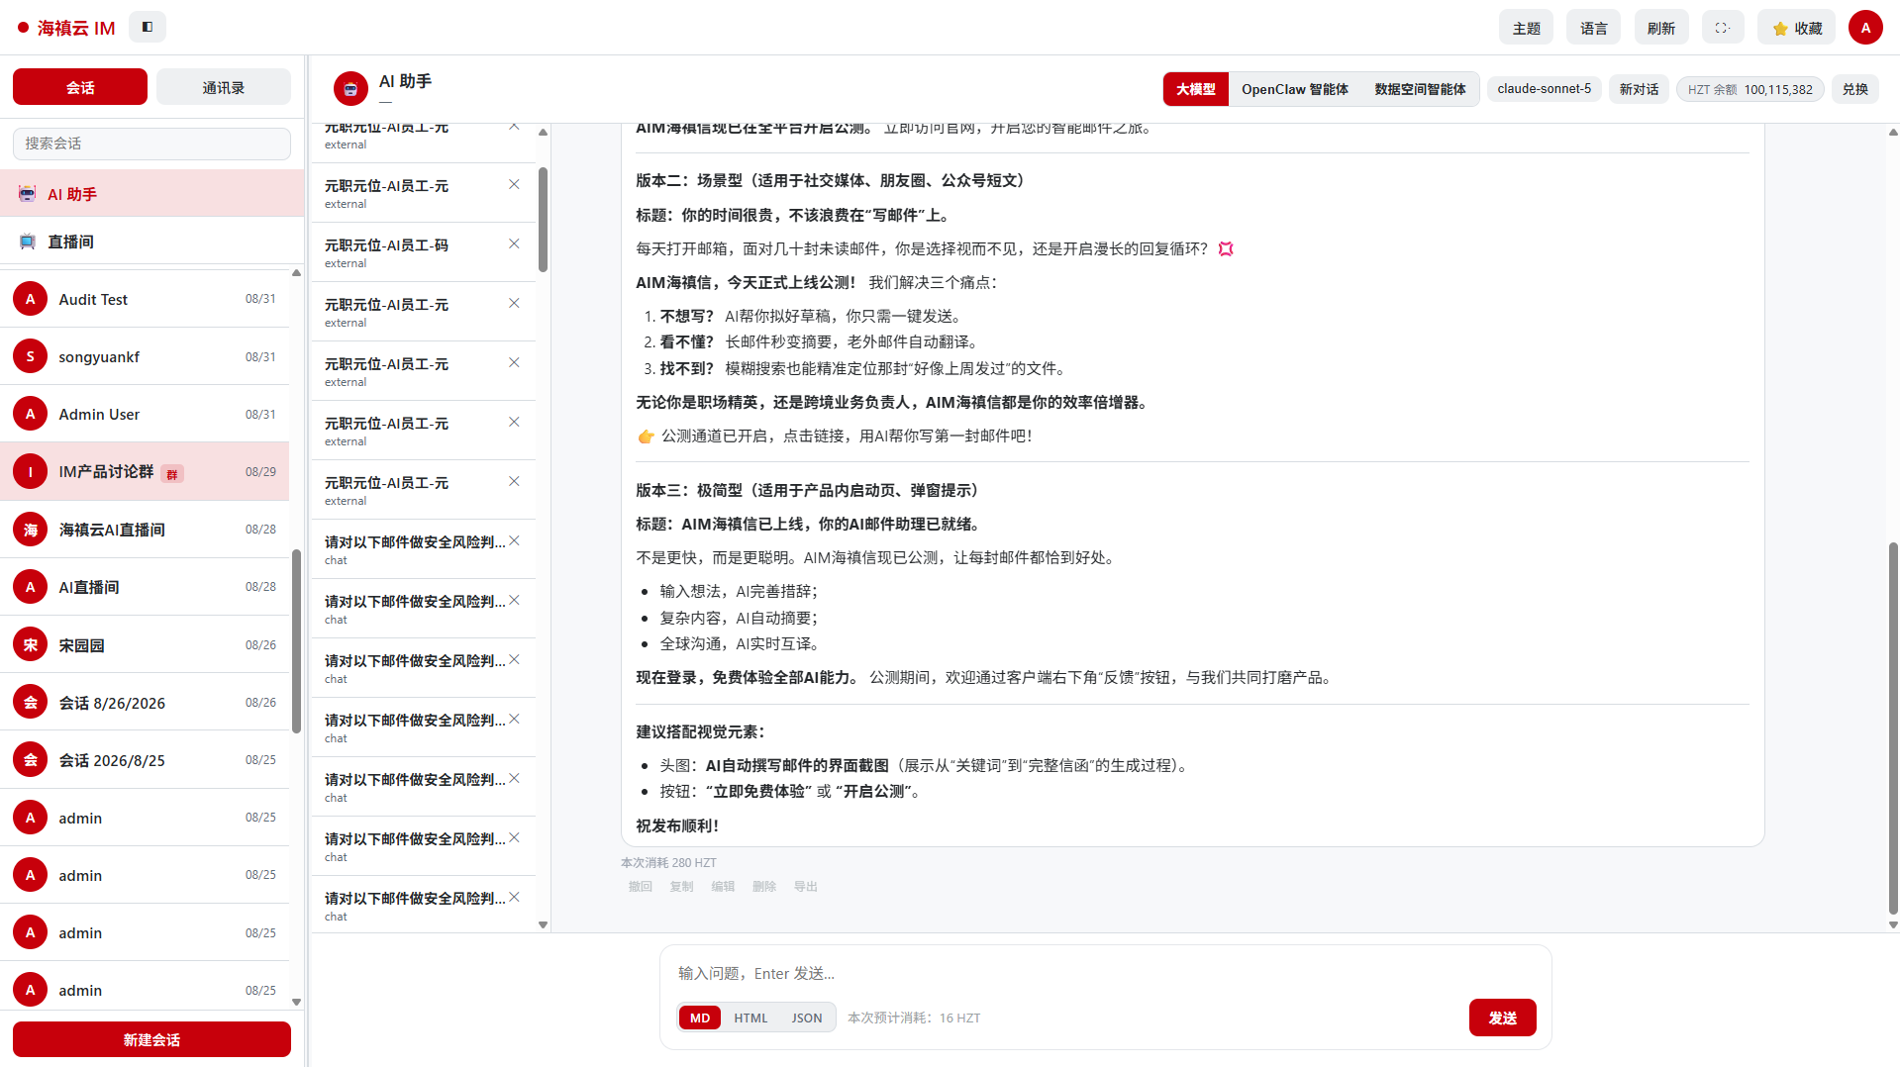
Task: Focus the 输入问题 message input box
Action: [1104, 973]
